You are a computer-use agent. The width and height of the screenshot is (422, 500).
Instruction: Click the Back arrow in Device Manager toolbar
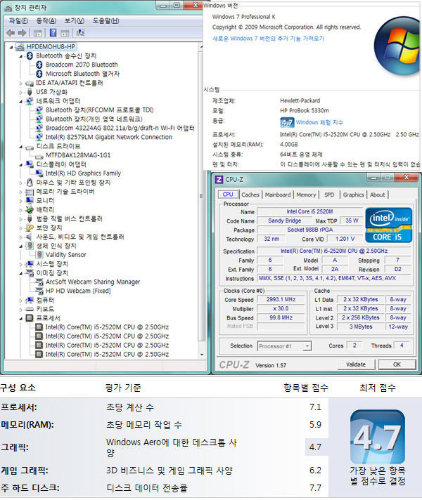point(11,33)
